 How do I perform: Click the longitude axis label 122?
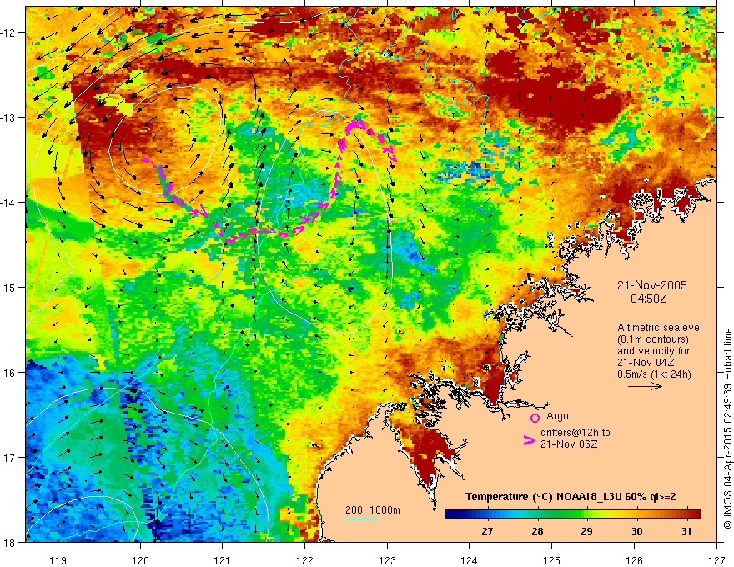point(304,560)
